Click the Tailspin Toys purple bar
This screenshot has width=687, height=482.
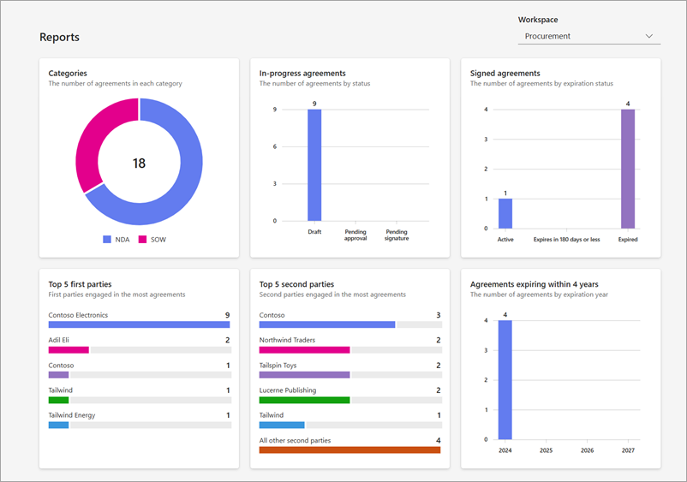click(304, 375)
